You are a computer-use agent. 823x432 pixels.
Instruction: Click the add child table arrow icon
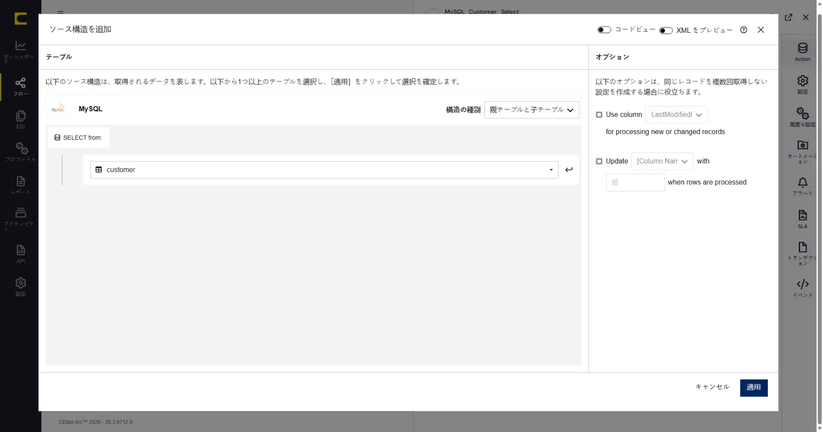569,170
